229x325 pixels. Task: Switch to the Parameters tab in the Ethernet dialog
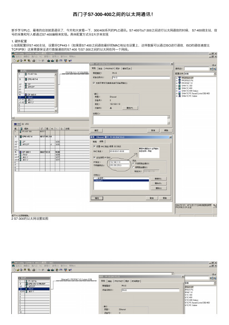click(x=101, y=142)
